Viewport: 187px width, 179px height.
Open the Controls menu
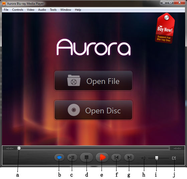click(18, 10)
